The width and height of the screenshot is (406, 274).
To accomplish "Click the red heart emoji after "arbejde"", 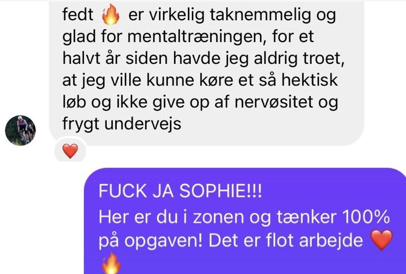I will (x=382, y=240).
